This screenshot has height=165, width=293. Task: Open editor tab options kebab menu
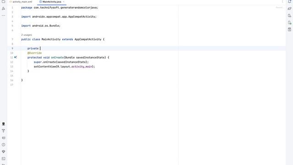tap(282, 2)
